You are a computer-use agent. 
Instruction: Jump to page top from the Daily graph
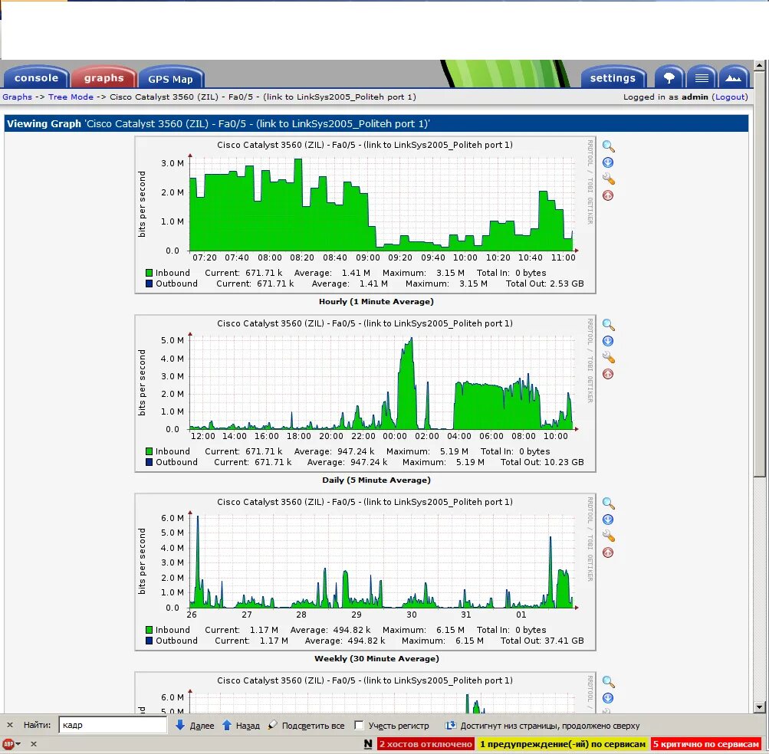tap(608, 374)
